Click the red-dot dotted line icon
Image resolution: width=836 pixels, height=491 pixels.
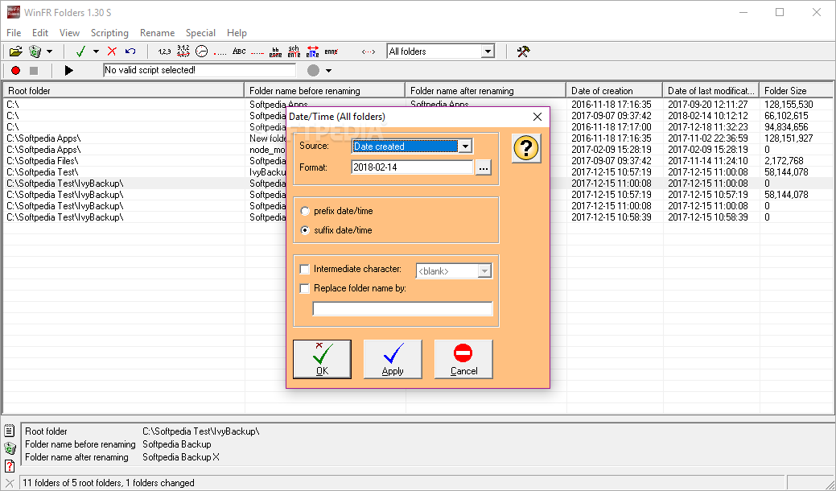[x=220, y=52]
